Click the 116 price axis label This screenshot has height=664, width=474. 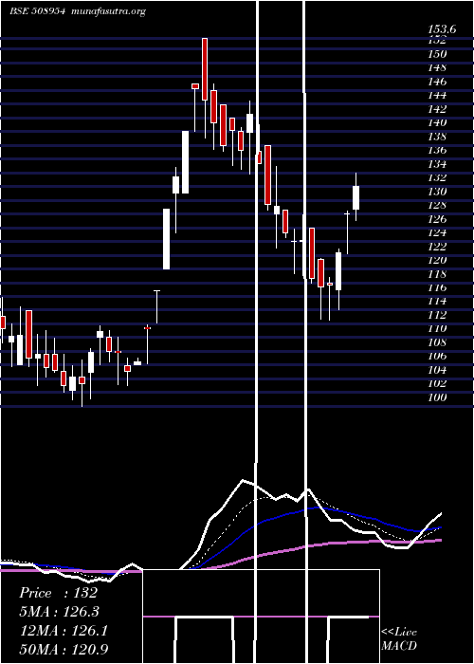point(437,288)
